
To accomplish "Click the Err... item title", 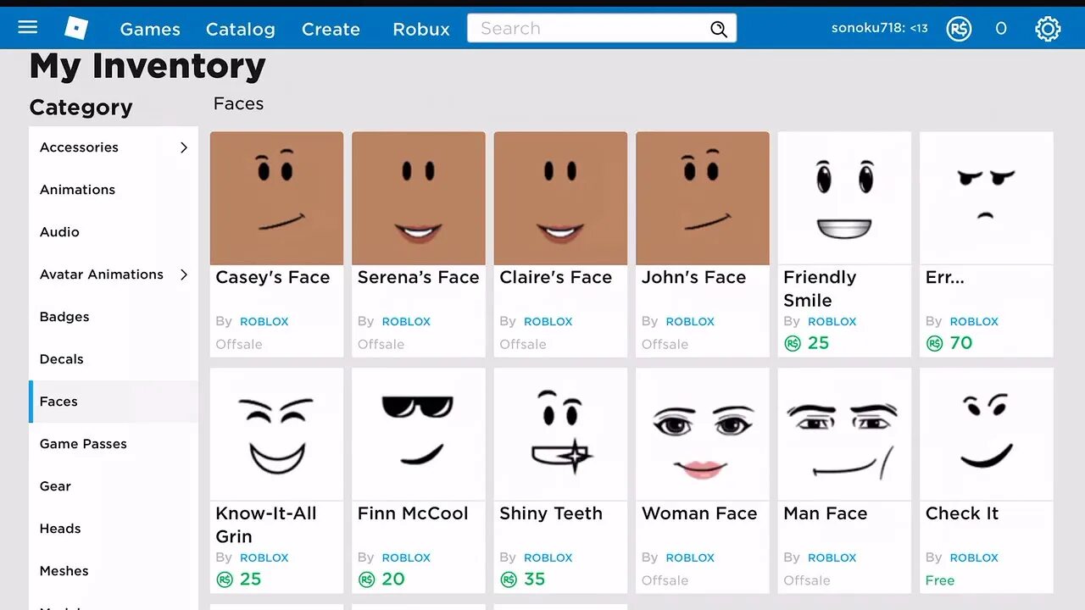I will tap(944, 277).
